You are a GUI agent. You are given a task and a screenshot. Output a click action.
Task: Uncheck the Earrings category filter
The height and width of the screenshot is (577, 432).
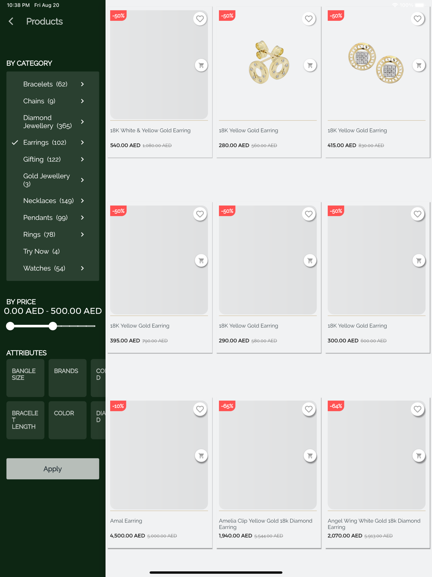[45, 142]
